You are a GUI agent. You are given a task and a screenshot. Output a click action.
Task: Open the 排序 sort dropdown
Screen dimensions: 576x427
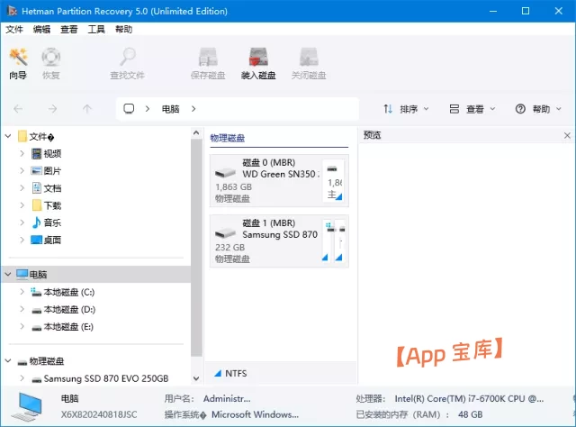pyautogui.click(x=406, y=109)
